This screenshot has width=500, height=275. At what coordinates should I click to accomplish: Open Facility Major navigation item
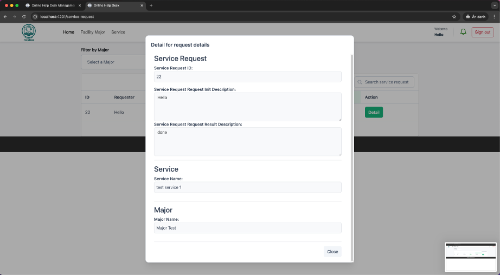click(93, 32)
